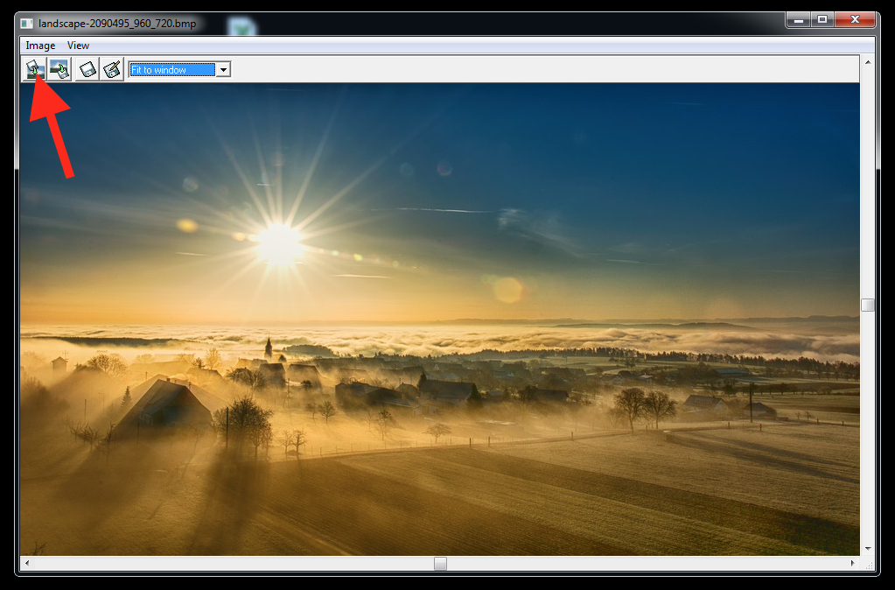This screenshot has height=590, width=895.
Task: Click the extract file from image icon
Action: pos(59,69)
